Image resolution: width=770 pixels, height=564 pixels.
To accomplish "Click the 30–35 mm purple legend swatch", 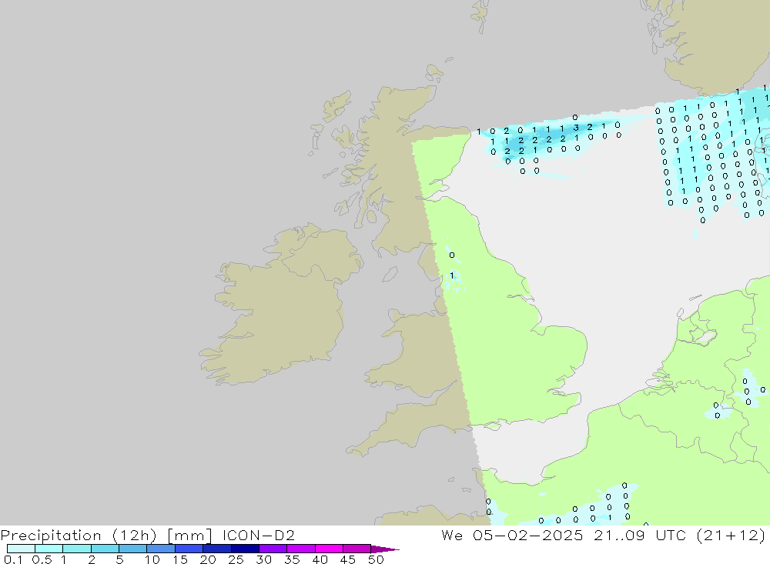I will point(273,549).
